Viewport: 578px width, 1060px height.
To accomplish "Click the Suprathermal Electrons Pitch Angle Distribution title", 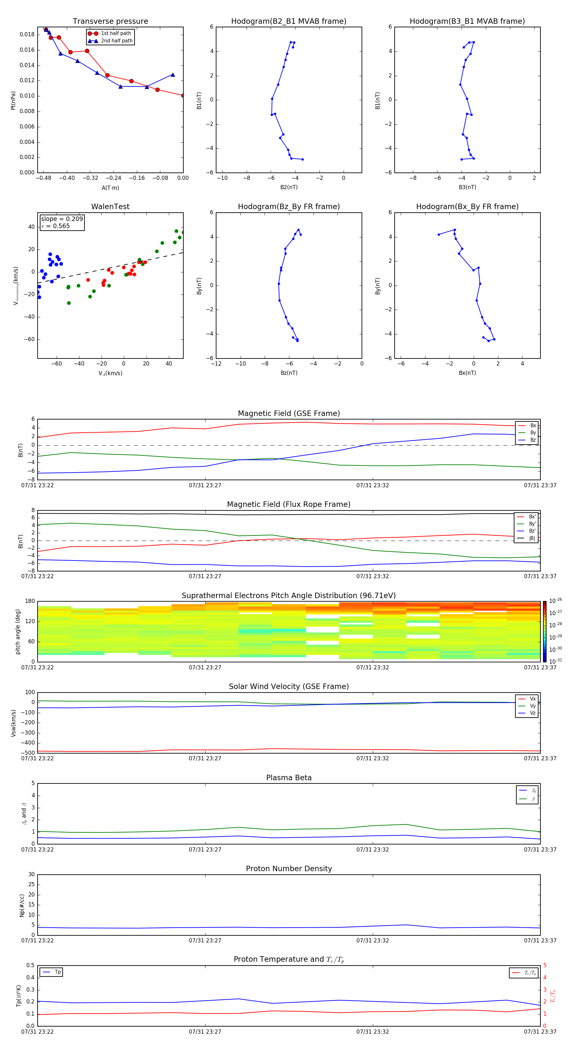I will (x=289, y=596).
